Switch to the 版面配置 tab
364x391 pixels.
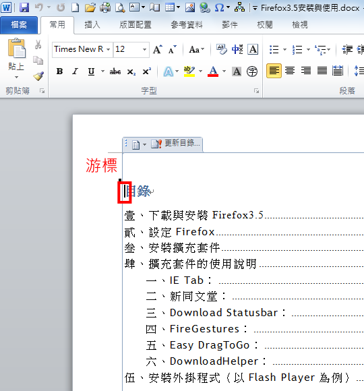pyautogui.click(x=135, y=25)
